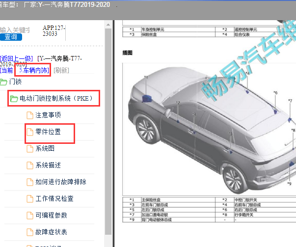Click the 查询 search button

tap(11, 37)
